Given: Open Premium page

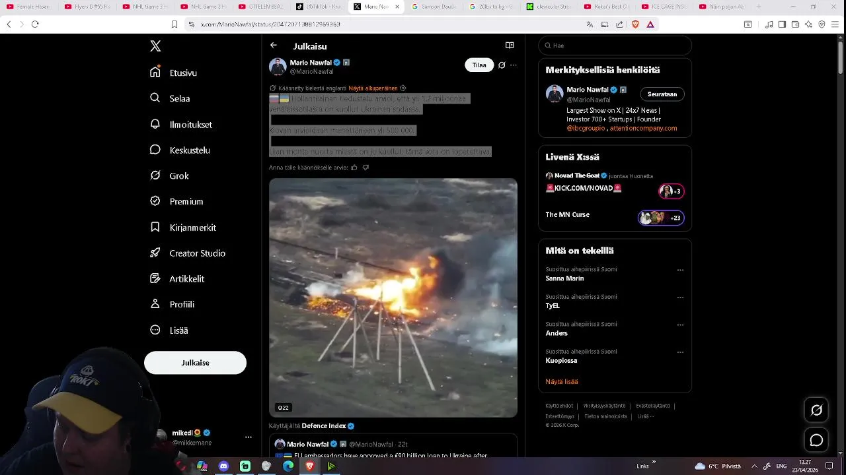Looking at the screenshot, I should pyautogui.click(x=176, y=201).
